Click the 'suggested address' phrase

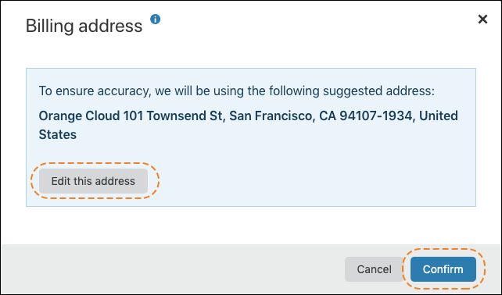pos(378,91)
